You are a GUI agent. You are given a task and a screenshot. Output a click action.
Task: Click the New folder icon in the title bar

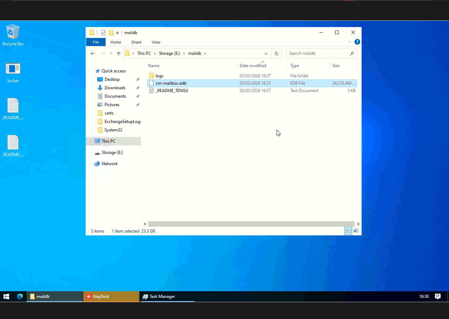[111, 33]
